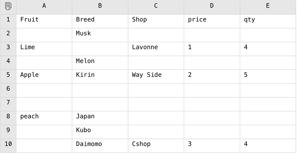Click the Breed header cell
297x154 pixels.
point(100,21)
